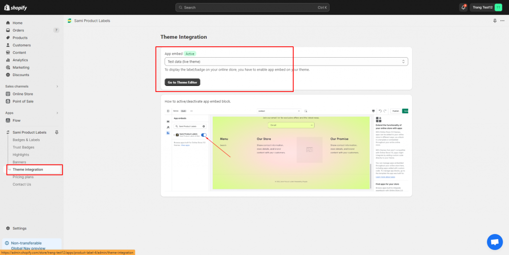Click the Analytics bar chart icon

(x=8, y=60)
